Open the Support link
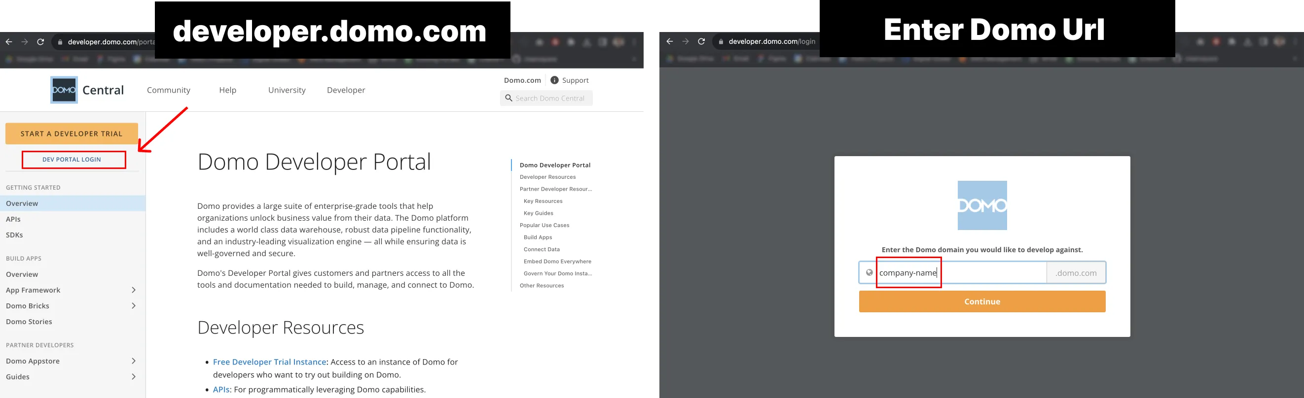The width and height of the screenshot is (1304, 398). click(x=575, y=80)
